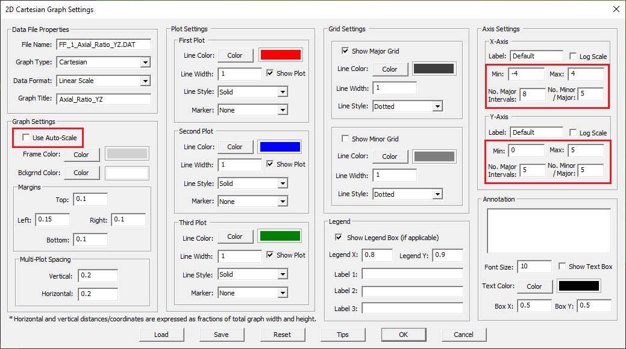Screen dimensions: 626x349
Task: Expand the Data Format dropdown
Action: point(145,81)
